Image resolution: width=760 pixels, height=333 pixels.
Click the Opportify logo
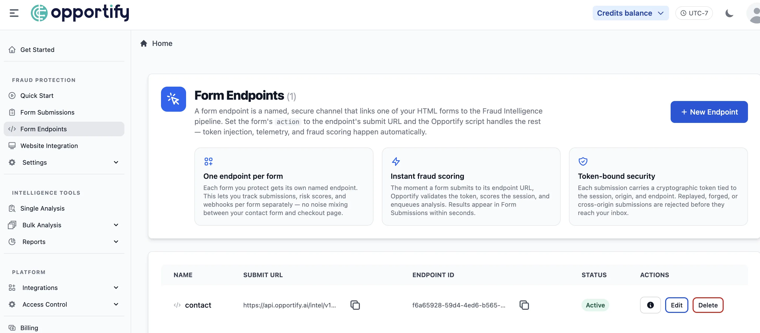click(80, 13)
